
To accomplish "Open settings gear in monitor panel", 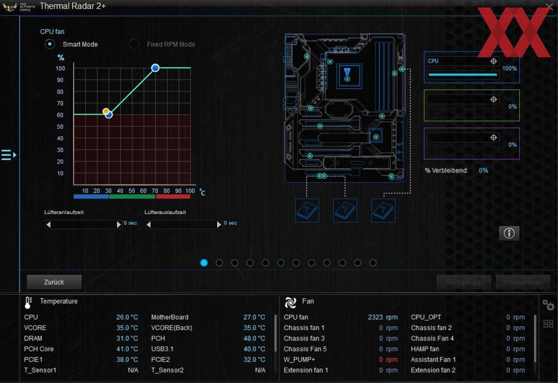I will coord(548,305).
